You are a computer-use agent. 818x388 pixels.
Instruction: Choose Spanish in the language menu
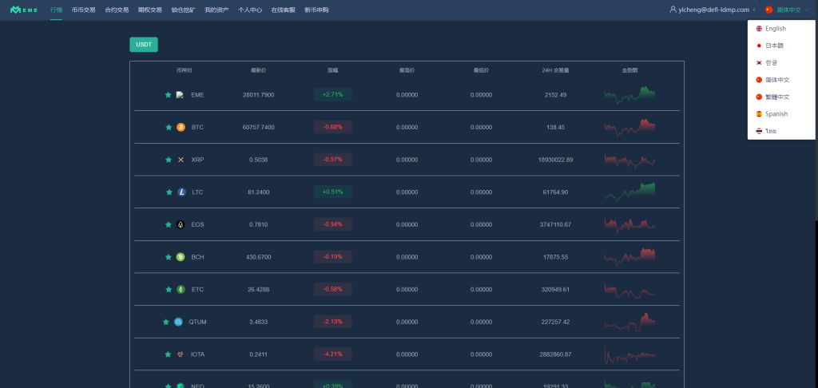click(776, 114)
